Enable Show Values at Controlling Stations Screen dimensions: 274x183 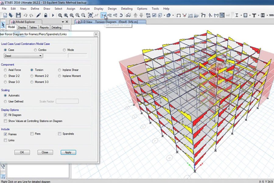coord(5,121)
